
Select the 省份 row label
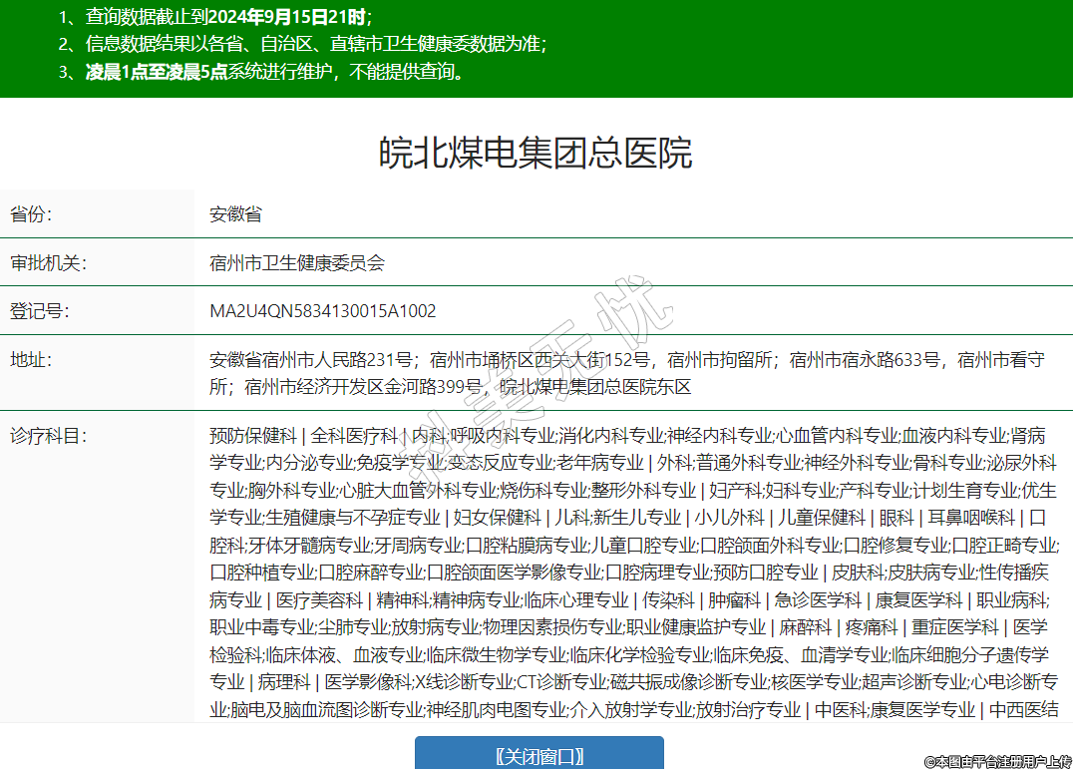click(31, 213)
